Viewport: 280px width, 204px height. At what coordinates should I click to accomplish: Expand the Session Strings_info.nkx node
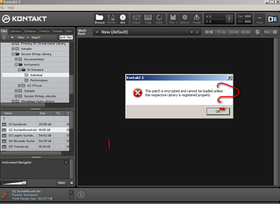click(x=16, y=96)
